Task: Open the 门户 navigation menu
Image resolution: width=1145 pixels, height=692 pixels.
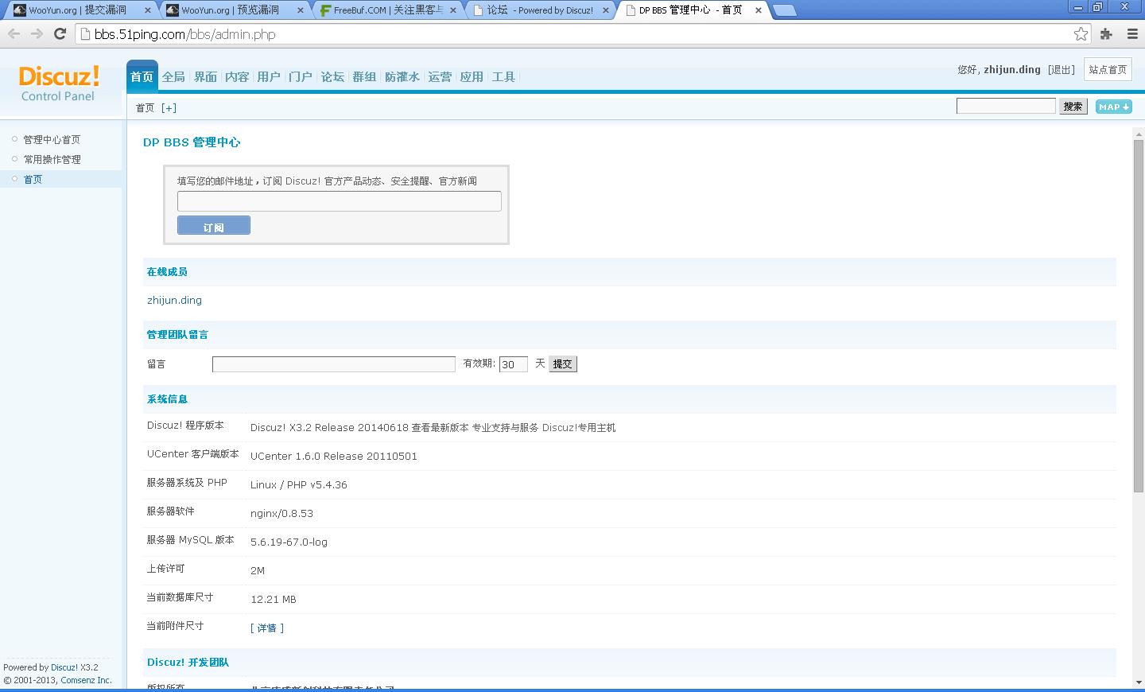Action: coord(301,76)
